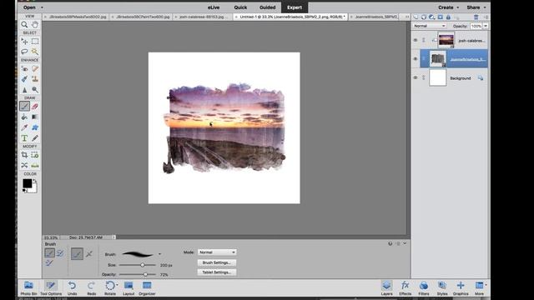The width and height of the screenshot is (534, 300).
Task: Click Redo in the taskbar
Action: [91, 287]
